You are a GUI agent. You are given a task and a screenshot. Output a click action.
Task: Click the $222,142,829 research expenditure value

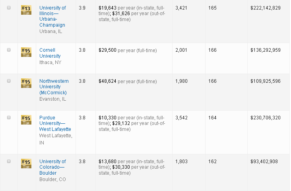pos(266,8)
